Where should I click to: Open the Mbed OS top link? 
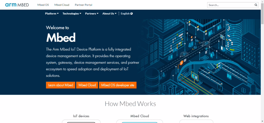tap(43, 5)
